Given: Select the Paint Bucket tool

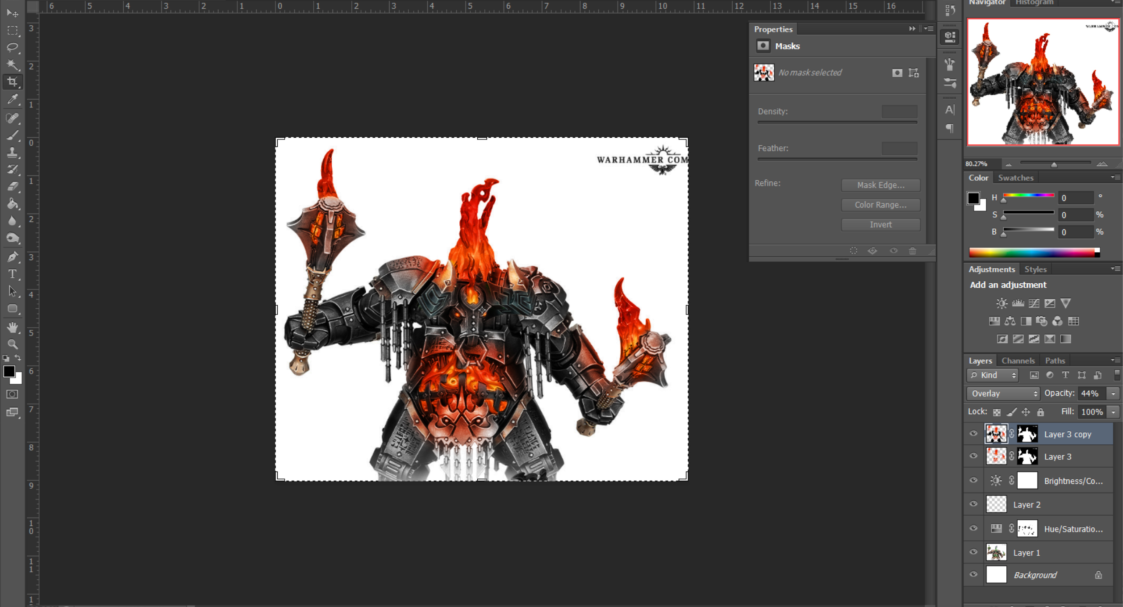Looking at the screenshot, I should (12, 204).
